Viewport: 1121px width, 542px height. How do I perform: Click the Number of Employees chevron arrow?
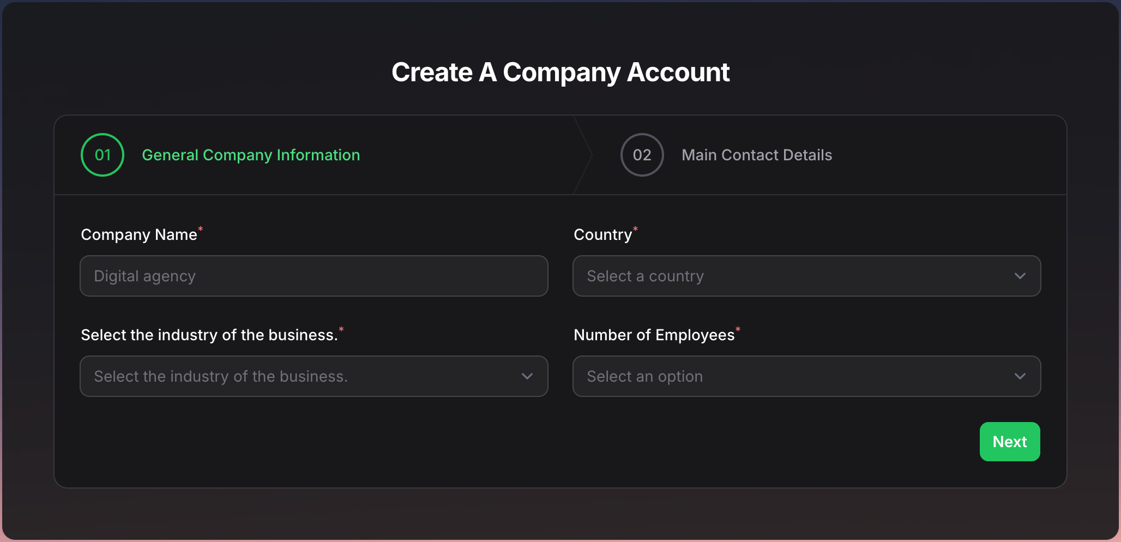(x=1020, y=376)
